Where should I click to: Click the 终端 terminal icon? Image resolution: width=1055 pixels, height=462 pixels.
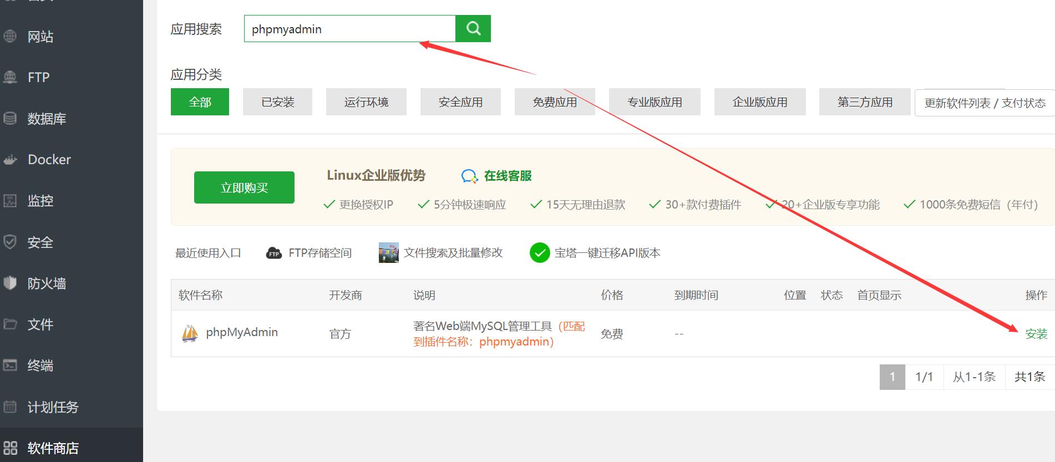10,365
